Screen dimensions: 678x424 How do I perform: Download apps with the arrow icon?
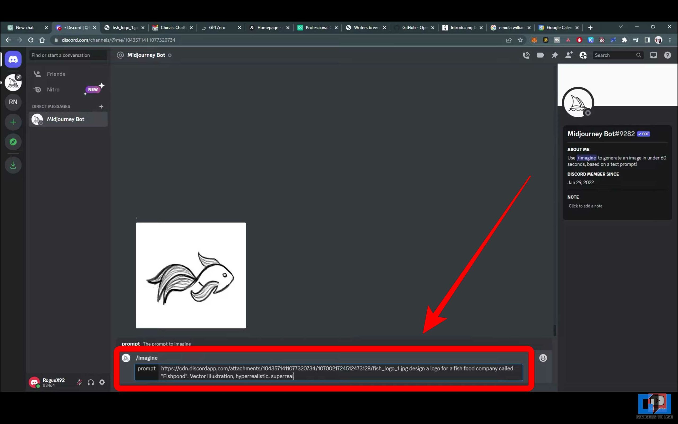(13, 165)
